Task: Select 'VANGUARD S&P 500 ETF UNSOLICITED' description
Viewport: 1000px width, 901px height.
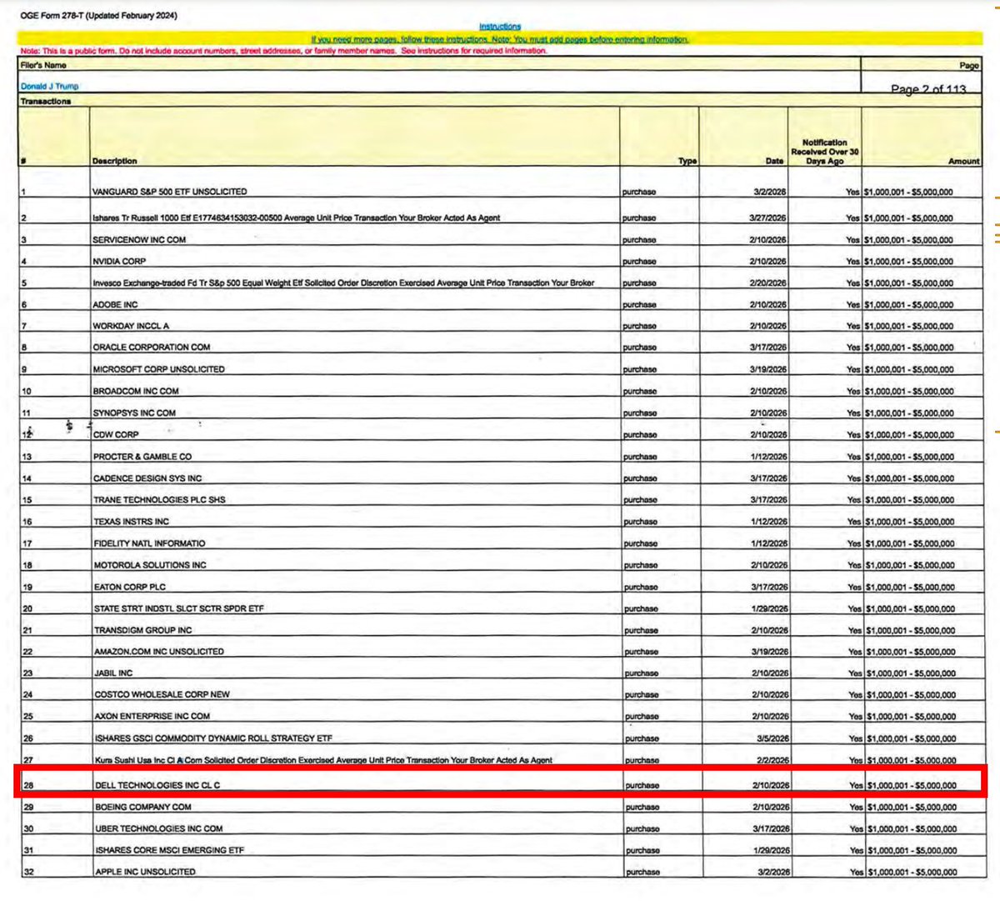Action: (x=170, y=192)
